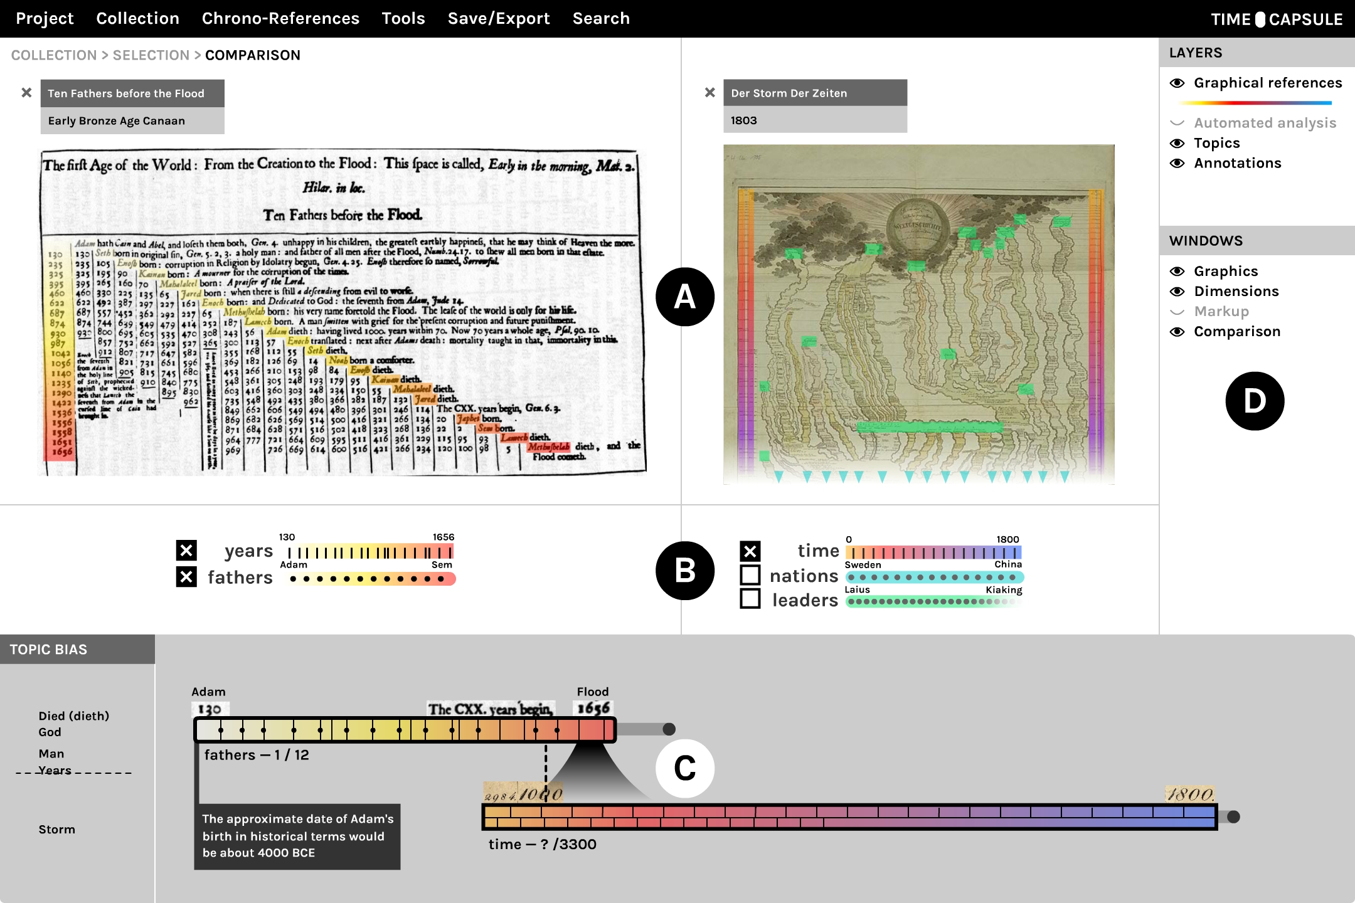The width and height of the screenshot is (1355, 903).
Task: Select the Died (dieth) topic
Action: click(x=74, y=716)
